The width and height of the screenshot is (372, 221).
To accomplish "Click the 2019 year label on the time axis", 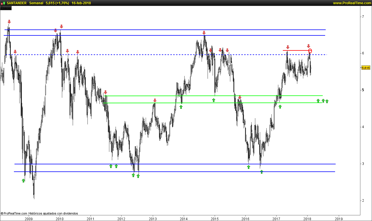I will pyautogui.click(x=338, y=219).
